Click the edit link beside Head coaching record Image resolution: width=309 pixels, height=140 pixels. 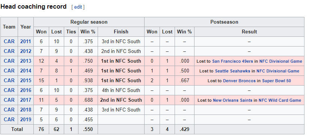[78, 7]
